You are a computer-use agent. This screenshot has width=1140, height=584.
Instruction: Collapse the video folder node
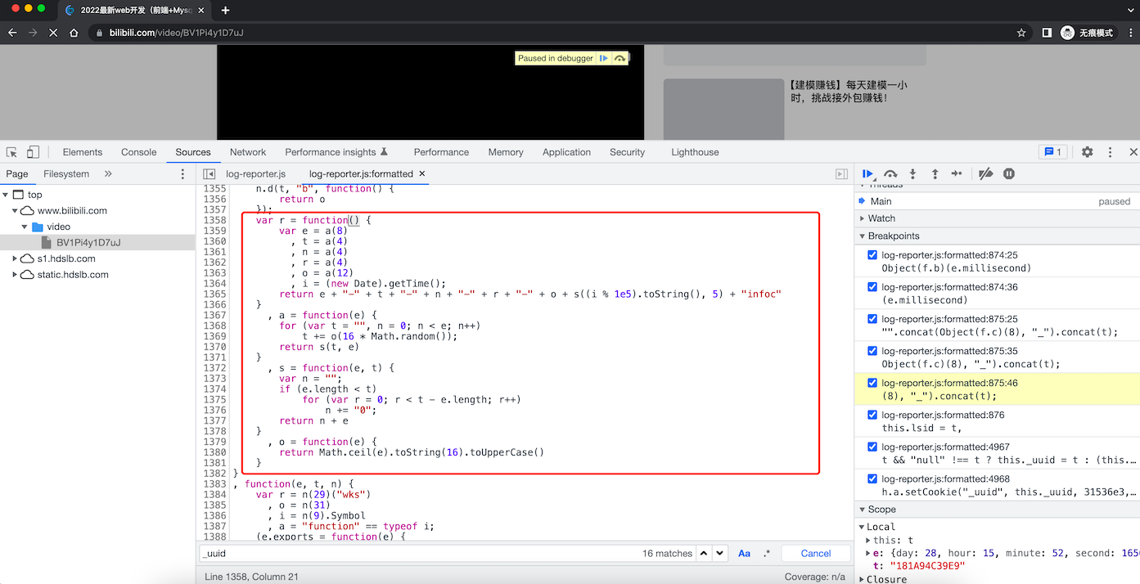[25, 227]
